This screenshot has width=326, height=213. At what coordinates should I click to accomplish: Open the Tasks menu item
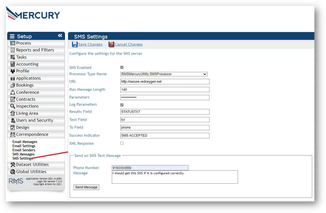tap(36, 57)
